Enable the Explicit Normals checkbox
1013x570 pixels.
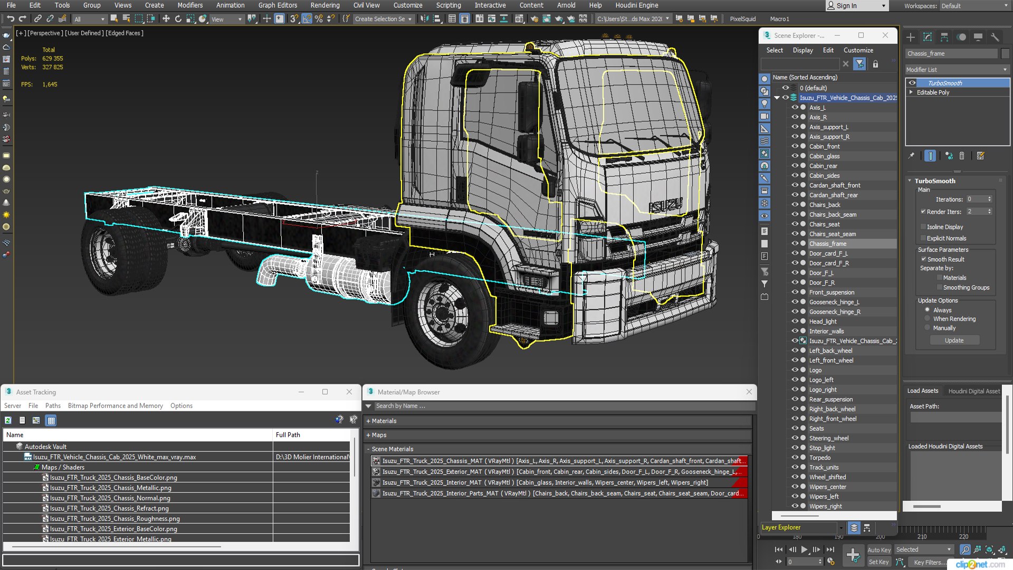pos(923,238)
